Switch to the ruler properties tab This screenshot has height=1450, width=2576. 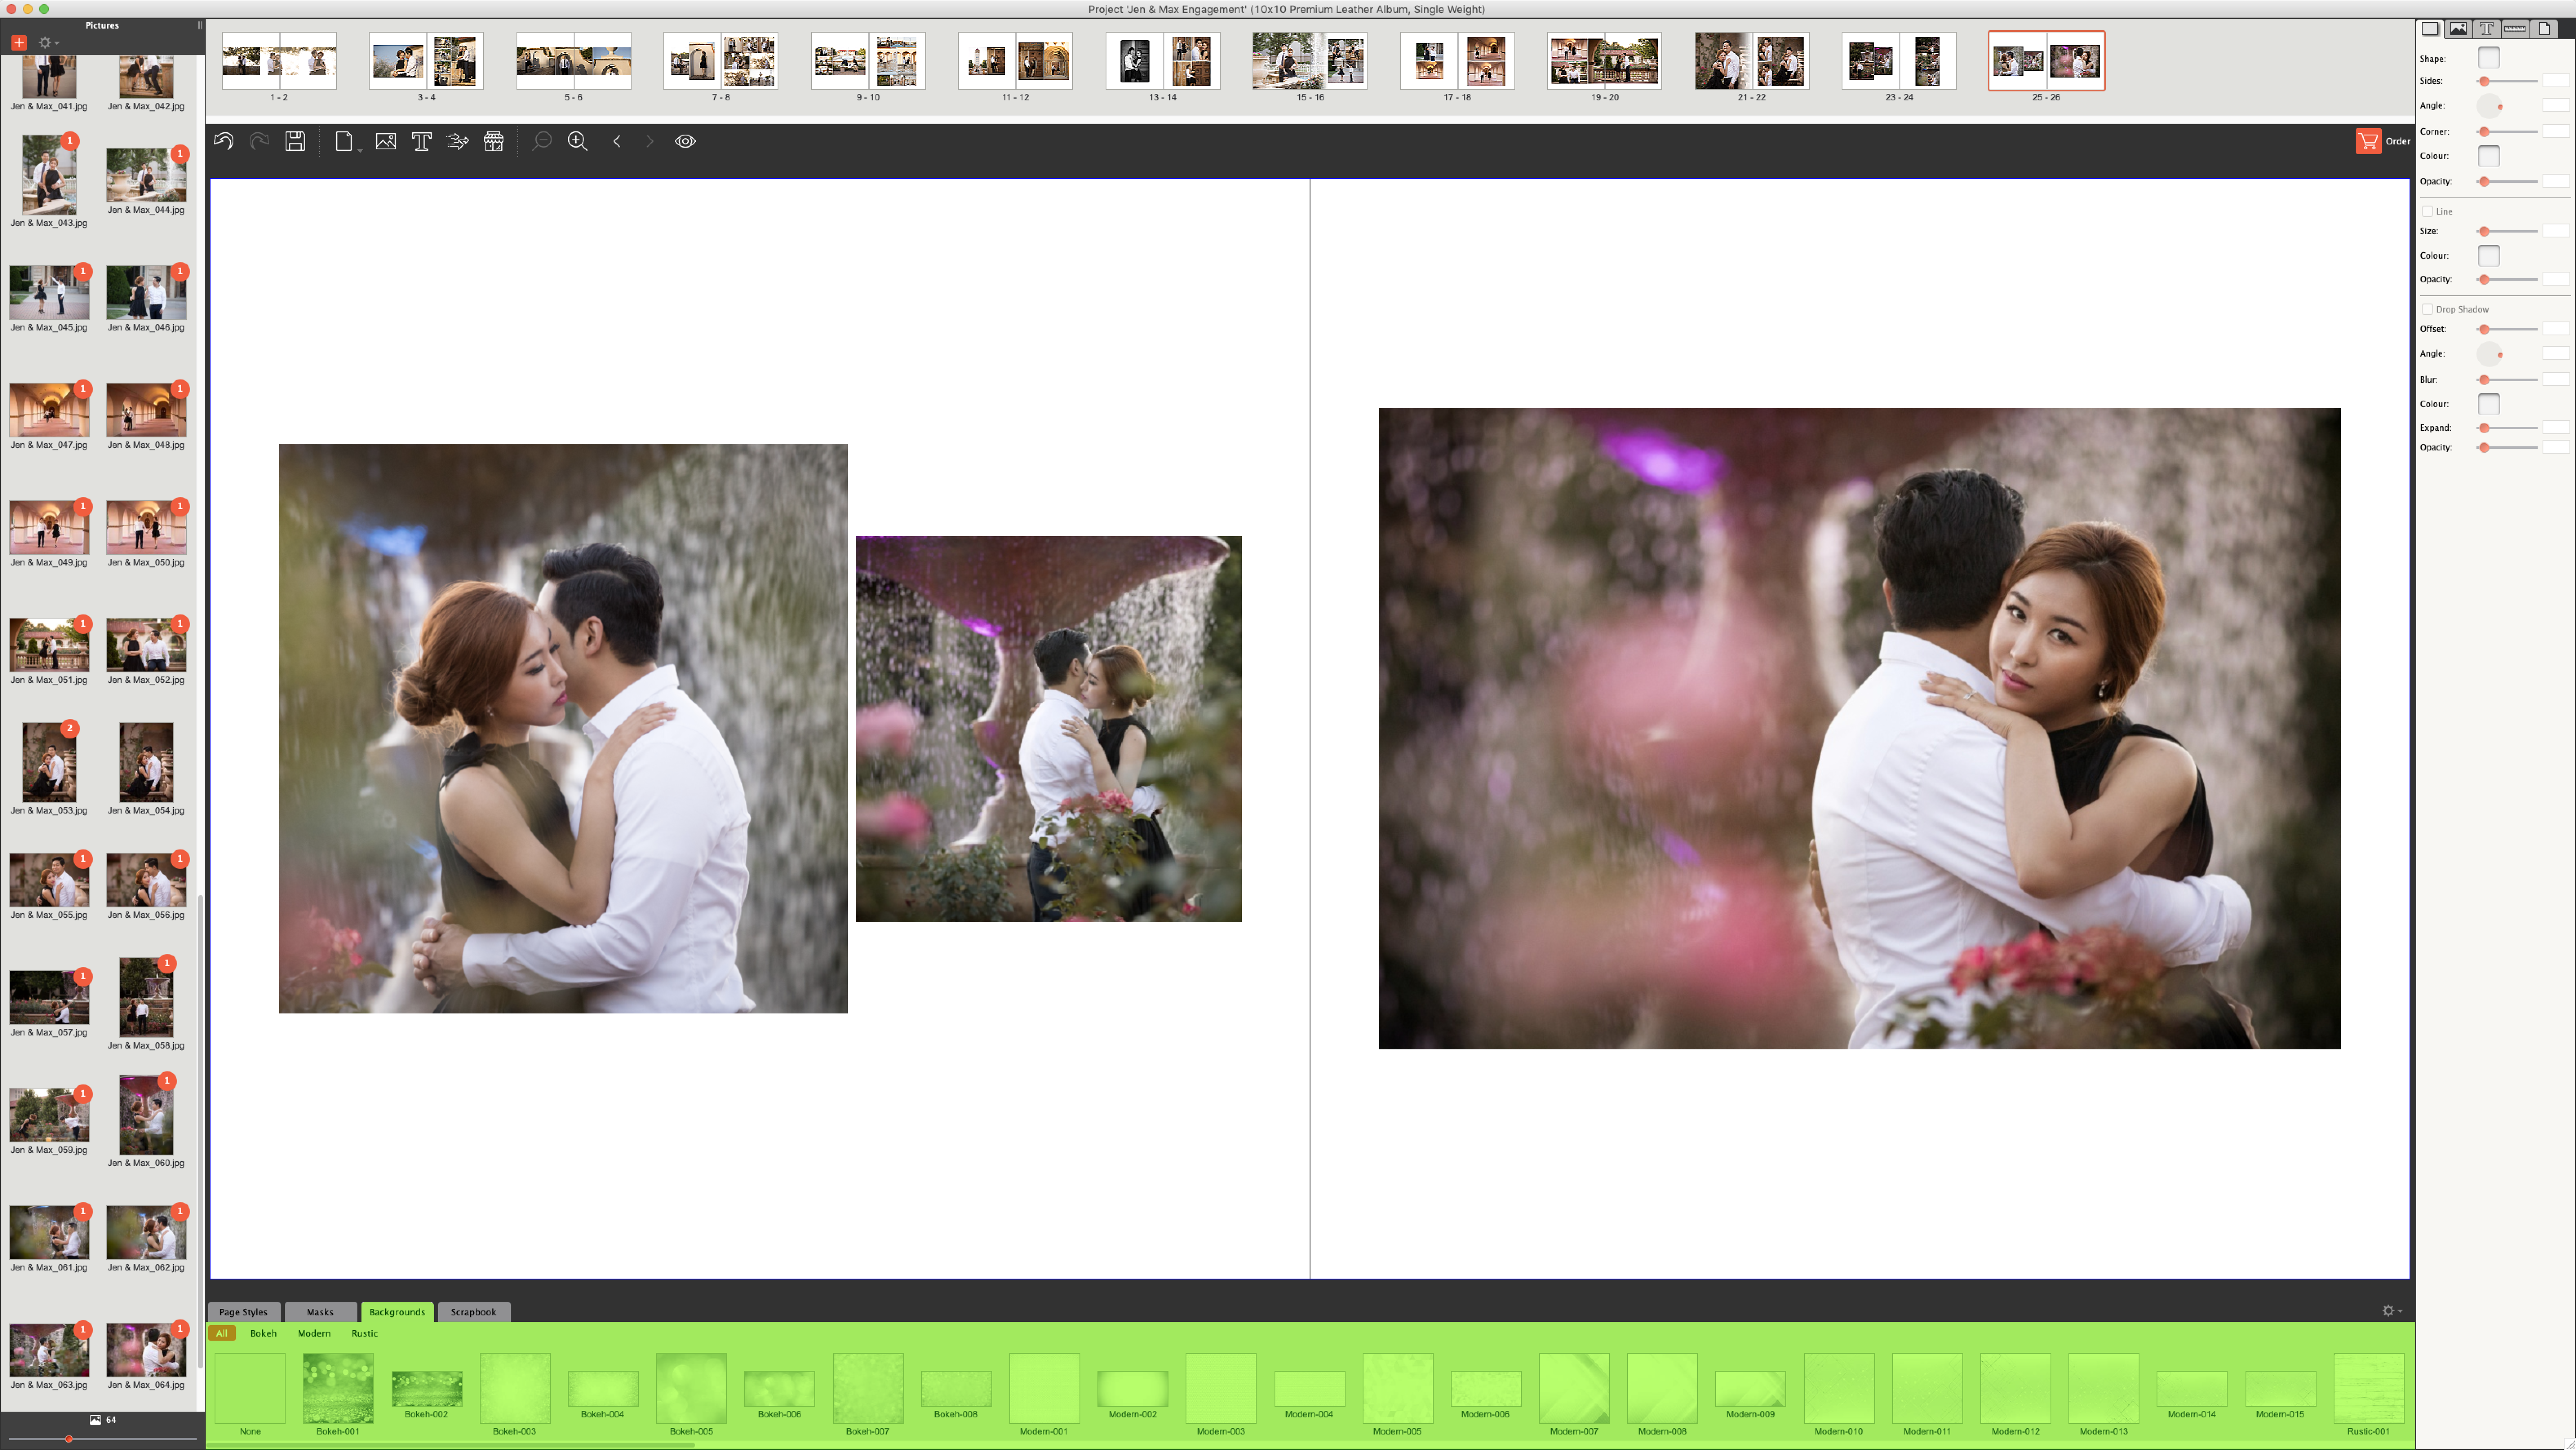click(2515, 29)
